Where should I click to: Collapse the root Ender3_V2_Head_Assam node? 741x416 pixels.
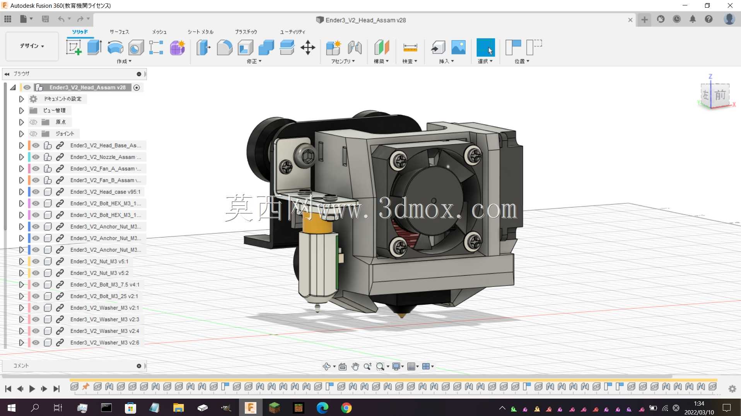tap(13, 87)
